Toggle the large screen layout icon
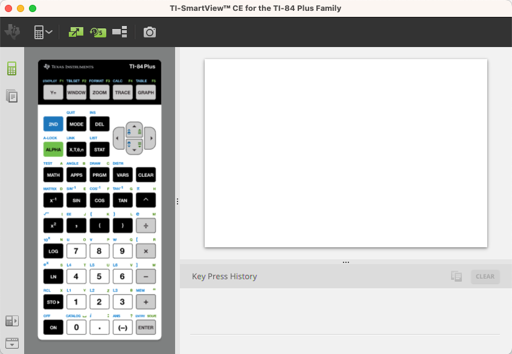The height and width of the screenshot is (354, 512). point(120,32)
